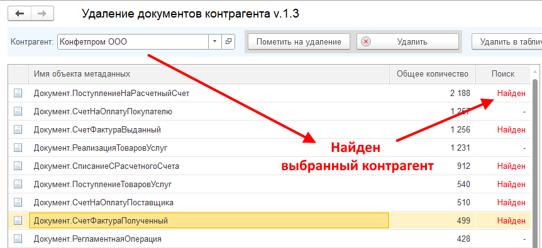Open the selected Контрагент form via square icon
The height and width of the screenshot is (248, 542).
tap(228, 41)
